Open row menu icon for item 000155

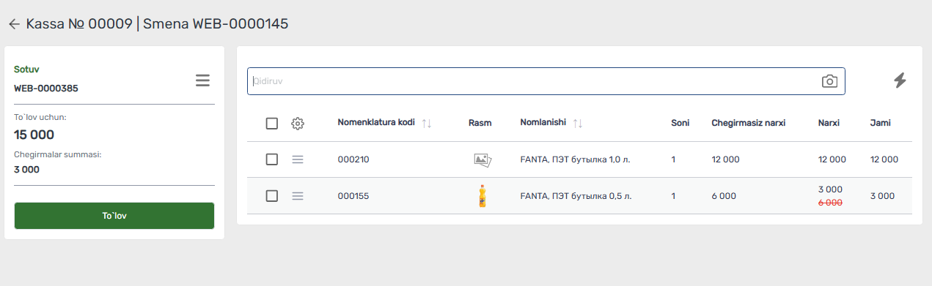pos(298,196)
